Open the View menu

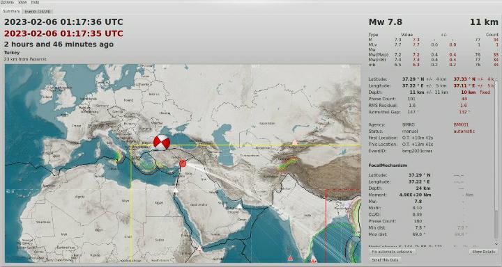pyautogui.click(x=23, y=2)
